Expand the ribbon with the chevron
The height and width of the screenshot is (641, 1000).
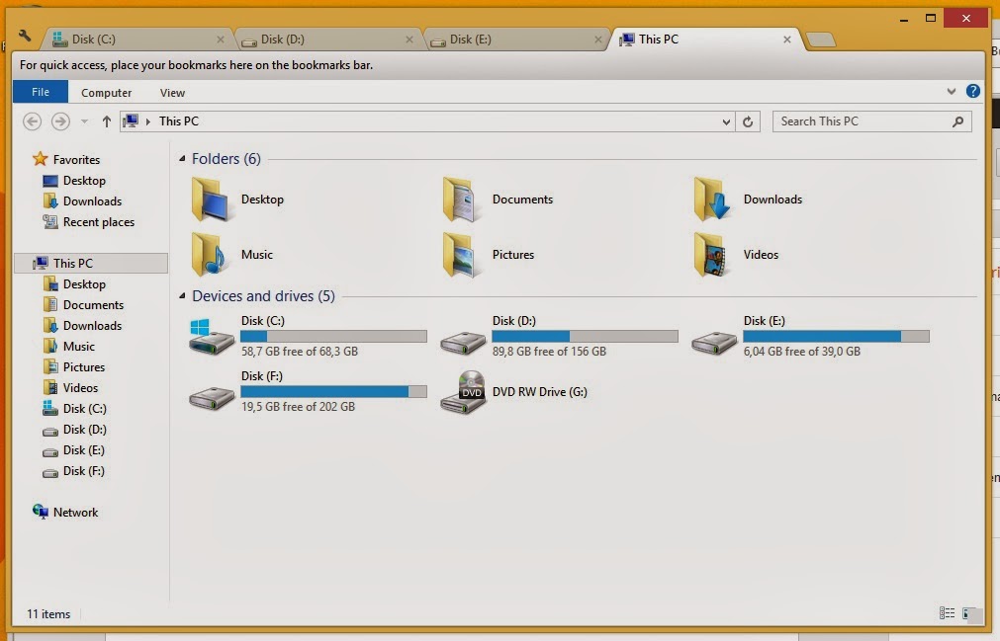point(952,91)
